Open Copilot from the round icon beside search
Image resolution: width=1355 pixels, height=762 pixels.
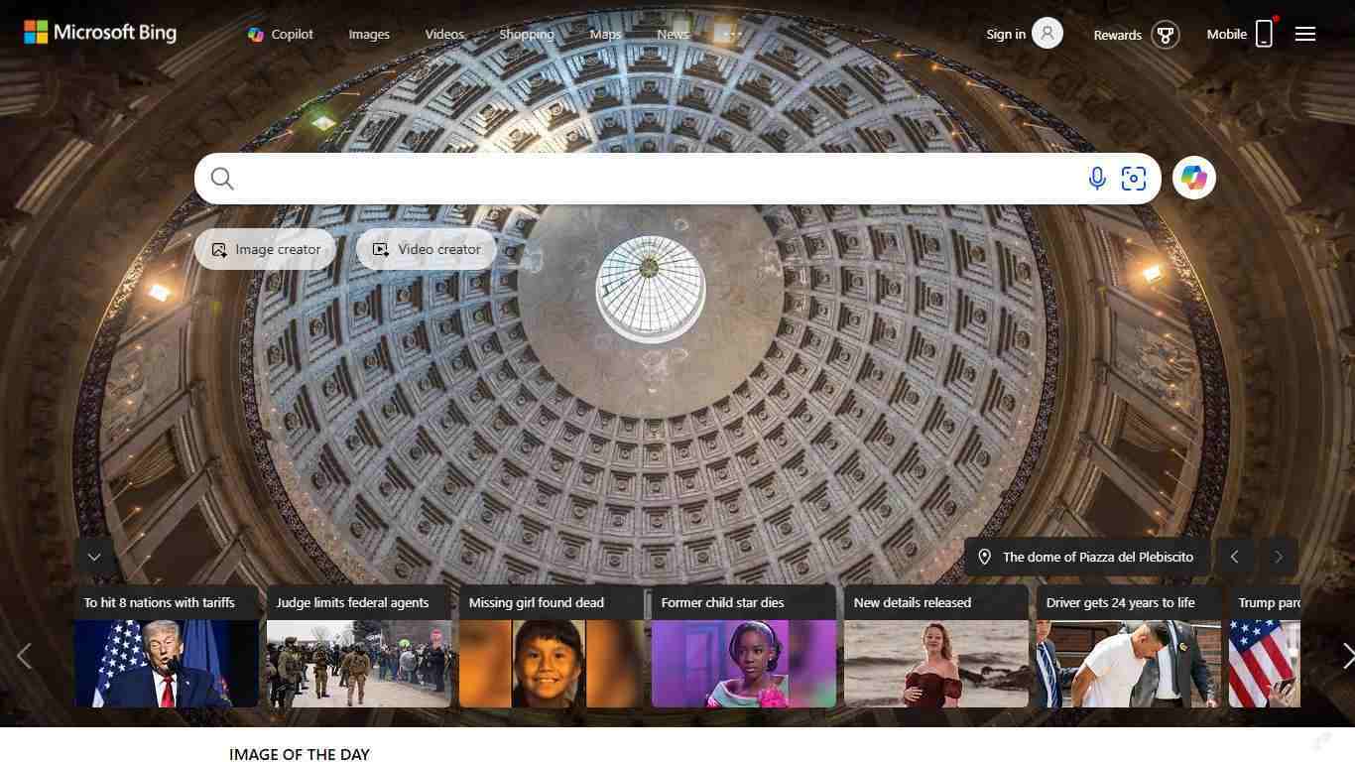[x=1193, y=178]
